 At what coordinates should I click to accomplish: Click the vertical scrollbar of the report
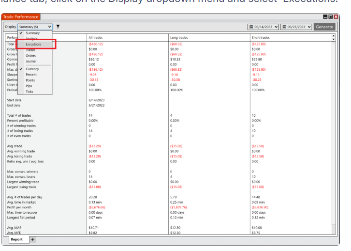(x=333, y=131)
